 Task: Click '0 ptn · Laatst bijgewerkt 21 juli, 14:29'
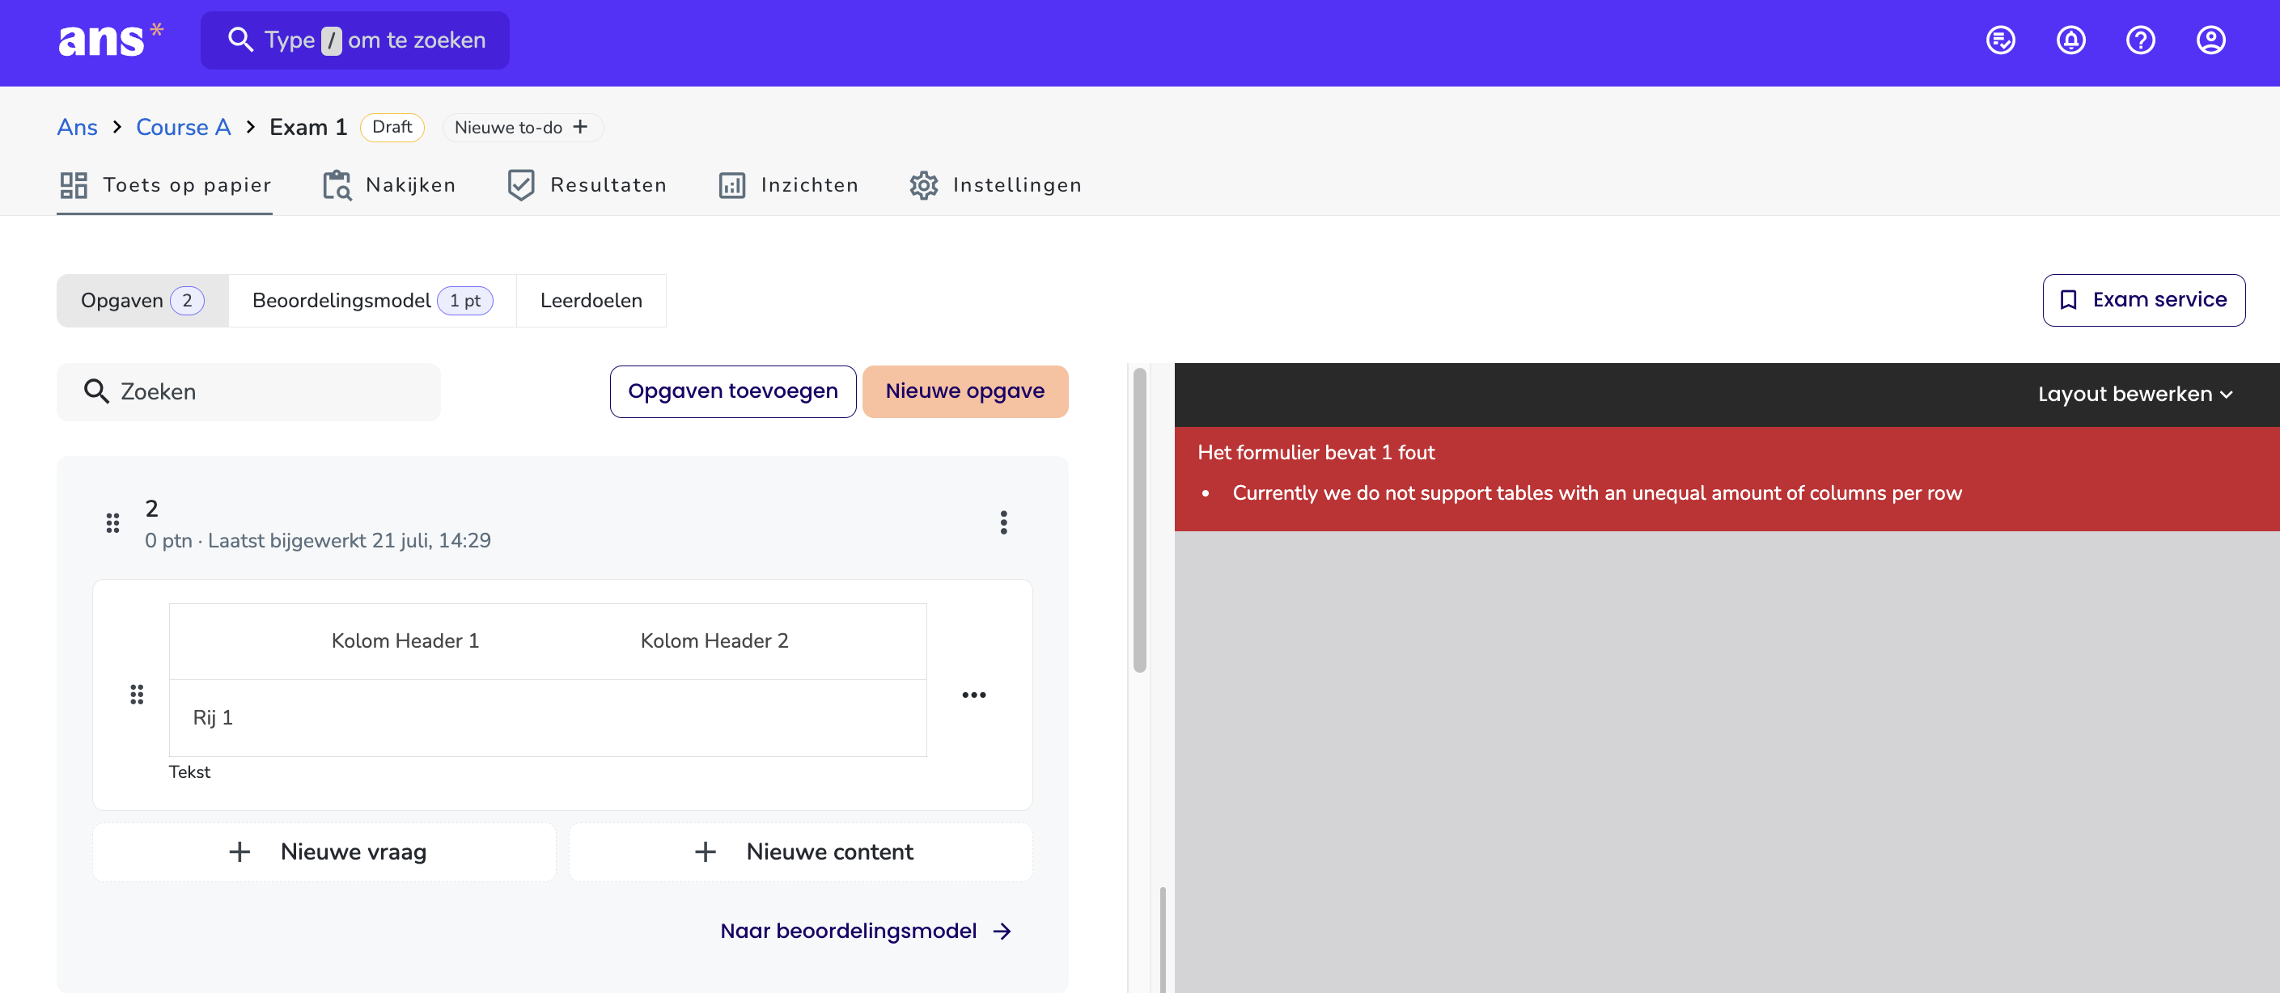point(318,540)
